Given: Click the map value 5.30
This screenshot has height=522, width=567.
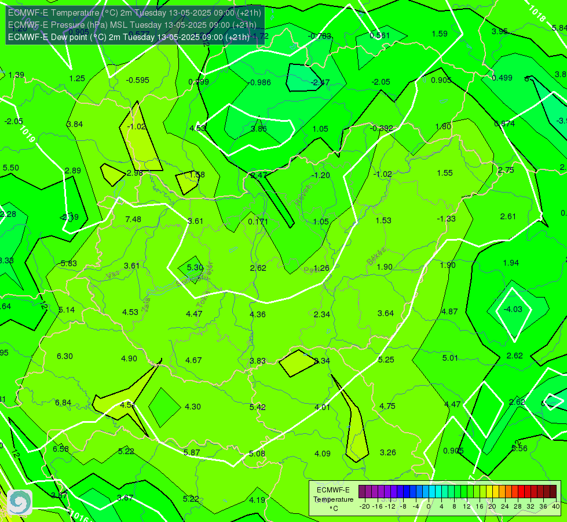Looking at the screenshot, I should click(x=195, y=268).
